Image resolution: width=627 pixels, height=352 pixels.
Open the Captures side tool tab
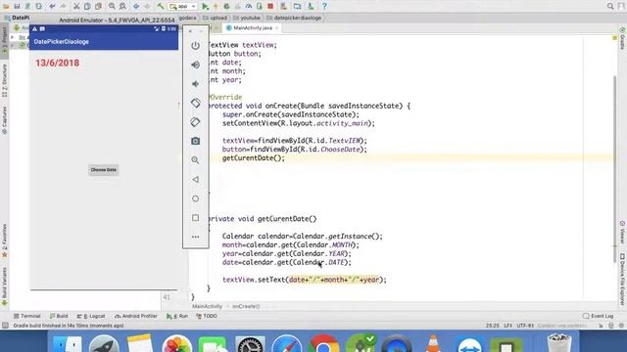tap(4, 120)
